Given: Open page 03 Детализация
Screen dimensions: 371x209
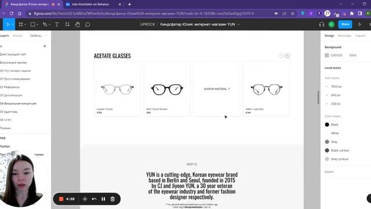Looking at the screenshot, I should (11, 95).
